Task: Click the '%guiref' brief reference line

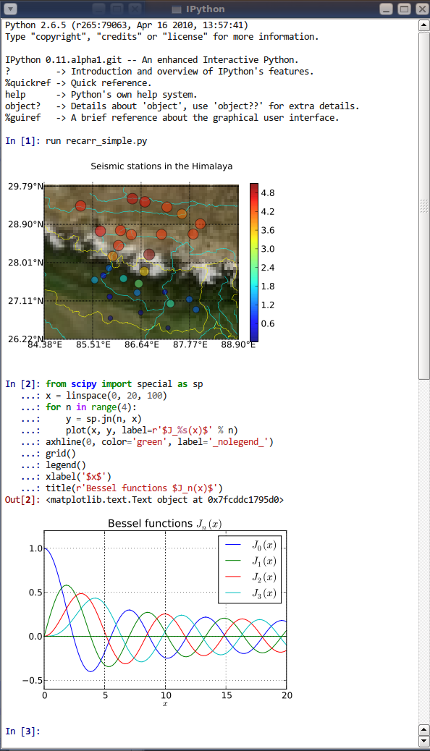Action: click(172, 117)
